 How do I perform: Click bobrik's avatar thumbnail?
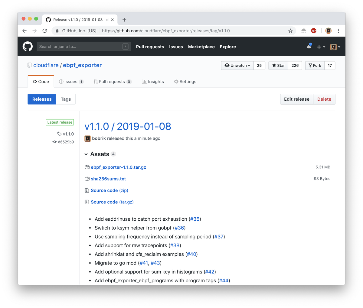(87, 138)
